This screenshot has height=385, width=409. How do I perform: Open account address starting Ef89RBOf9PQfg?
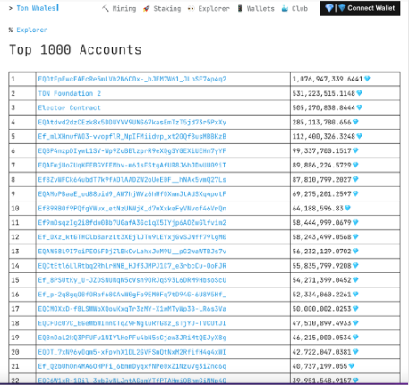[132, 208]
